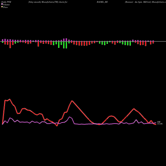Click the 'BASML_BE' ticker symbol text

click(x=102, y=2)
